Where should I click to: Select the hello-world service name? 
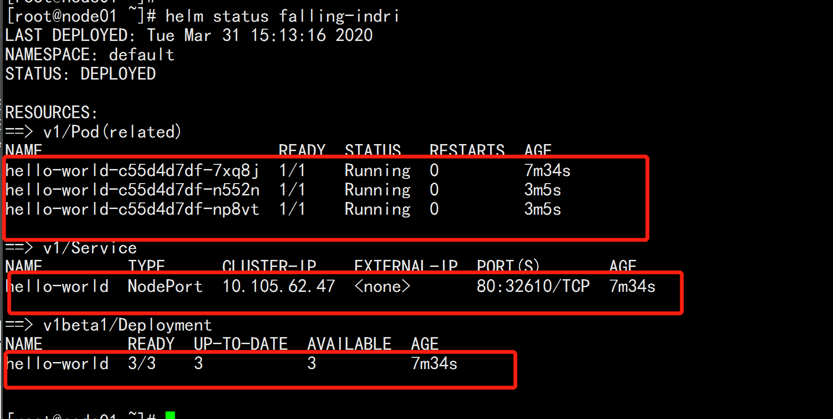point(57,286)
